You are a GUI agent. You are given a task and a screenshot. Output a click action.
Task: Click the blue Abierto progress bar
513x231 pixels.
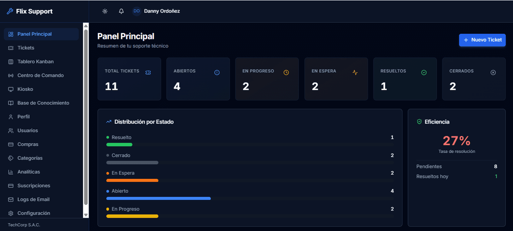(159, 198)
